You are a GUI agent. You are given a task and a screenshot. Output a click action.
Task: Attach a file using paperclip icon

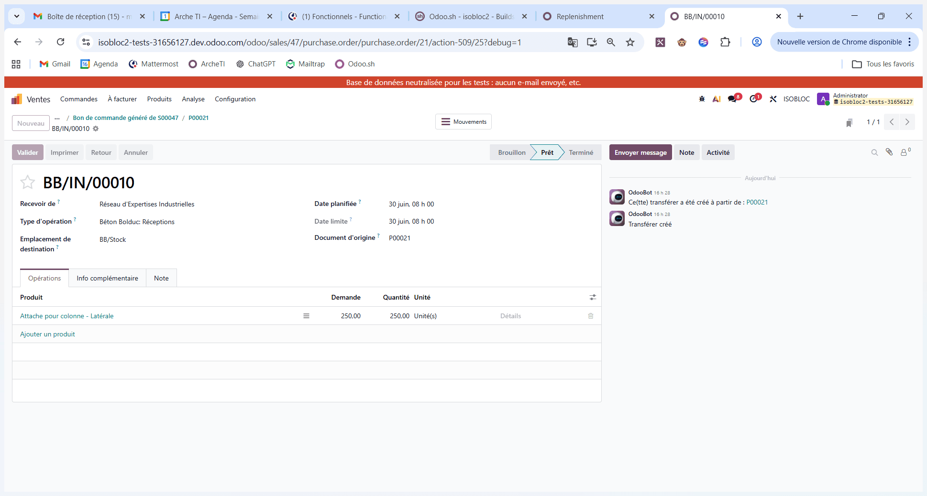[x=889, y=152]
